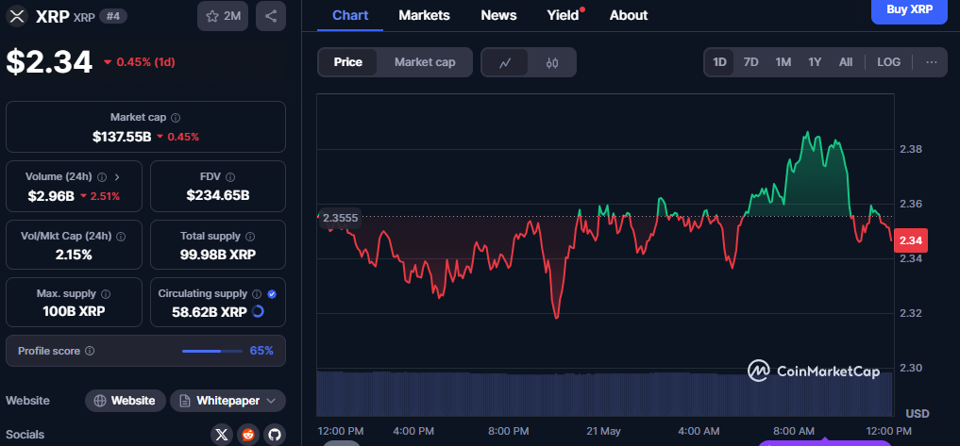Image resolution: width=960 pixels, height=446 pixels.
Task: Select 7D time range
Action: tap(750, 62)
